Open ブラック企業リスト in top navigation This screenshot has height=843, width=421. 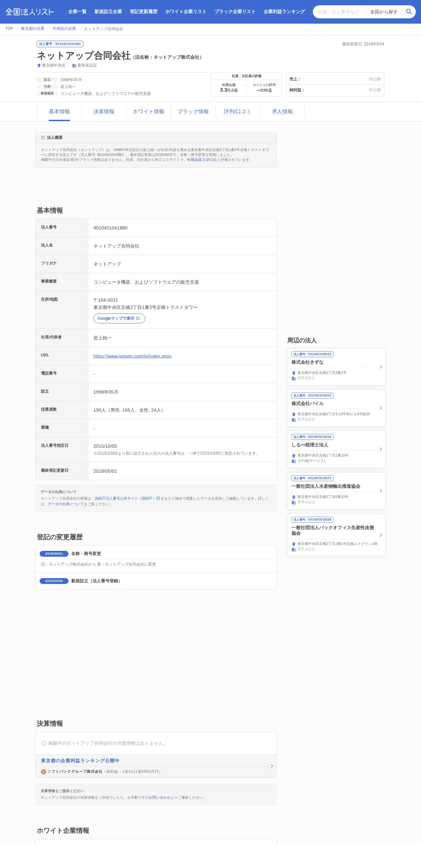click(235, 12)
